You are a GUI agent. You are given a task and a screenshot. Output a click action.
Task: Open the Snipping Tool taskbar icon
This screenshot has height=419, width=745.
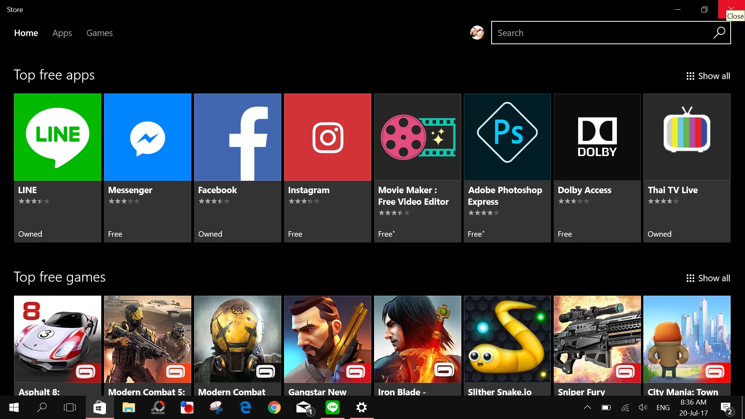[x=216, y=407]
